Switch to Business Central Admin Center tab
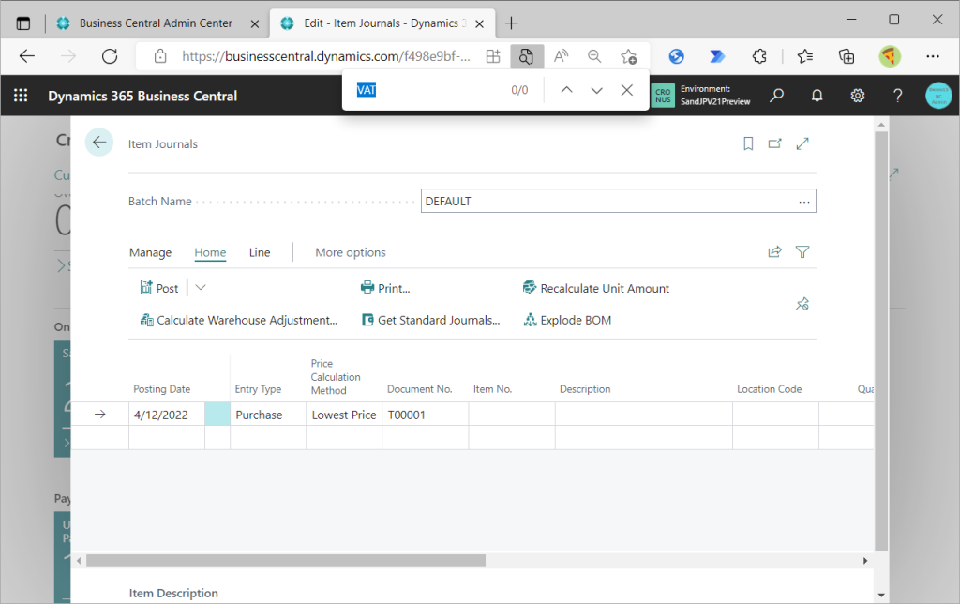The height and width of the screenshot is (604, 960). click(156, 23)
